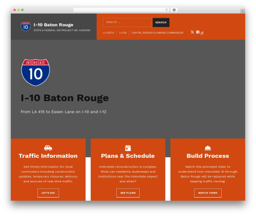Open the Build Process heading
256x216 pixels.
coord(208,156)
